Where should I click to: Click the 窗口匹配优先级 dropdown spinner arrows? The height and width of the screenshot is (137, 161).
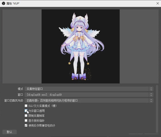point(151,101)
